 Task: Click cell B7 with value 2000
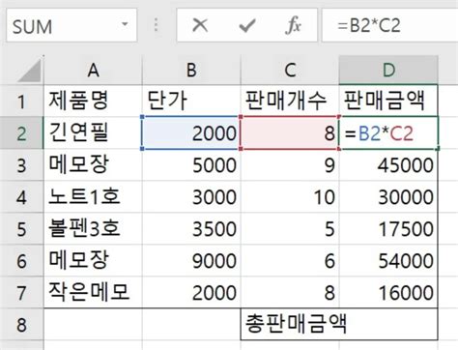pyautogui.click(x=191, y=292)
